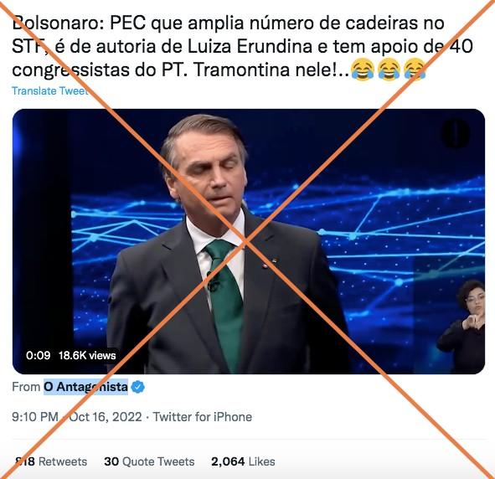View who gave 2,064 Likes
This screenshot has width=495, height=479.
click(243, 461)
